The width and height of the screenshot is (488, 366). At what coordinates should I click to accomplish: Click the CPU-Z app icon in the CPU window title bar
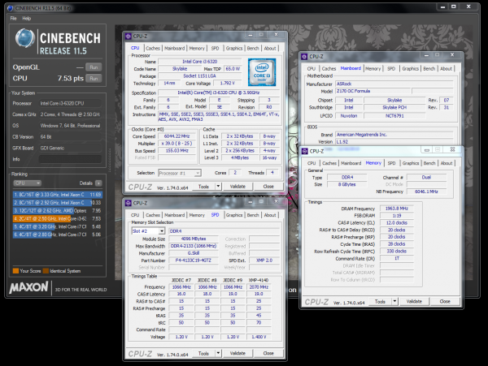pyautogui.click(x=128, y=37)
